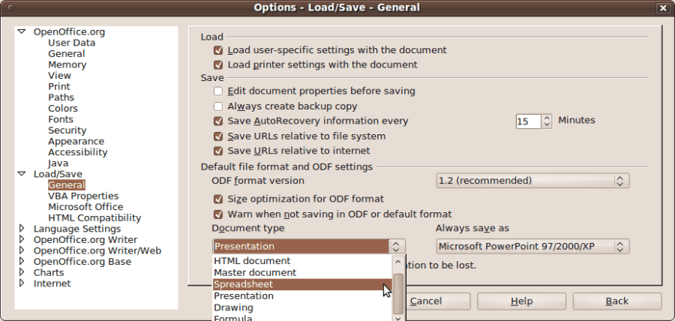675x321 pixels.
Task: Expand the OpenOffice.org Writer tree node
Action: pos(21,240)
